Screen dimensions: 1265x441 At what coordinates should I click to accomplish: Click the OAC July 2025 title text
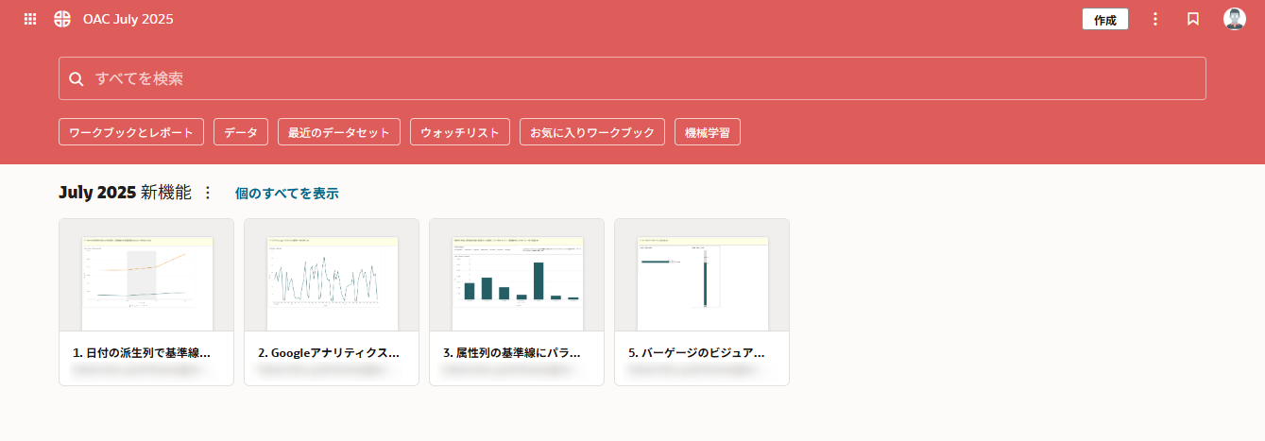click(128, 19)
